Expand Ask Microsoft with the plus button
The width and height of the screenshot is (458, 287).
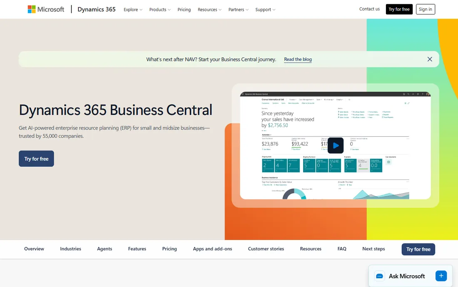(x=441, y=276)
